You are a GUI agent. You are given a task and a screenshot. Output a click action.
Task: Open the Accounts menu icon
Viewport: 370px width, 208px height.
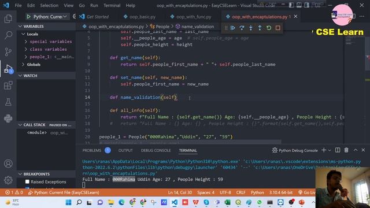pyautogui.click(x=8, y=164)
